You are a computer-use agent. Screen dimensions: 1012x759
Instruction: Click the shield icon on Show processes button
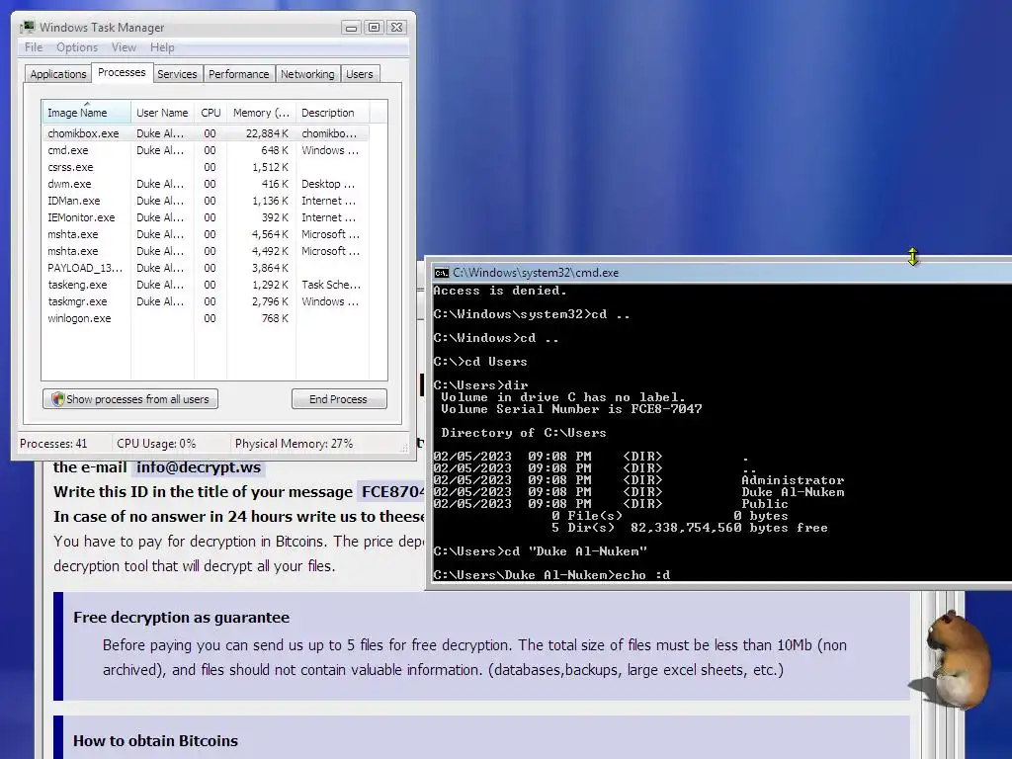coord(57,399)
